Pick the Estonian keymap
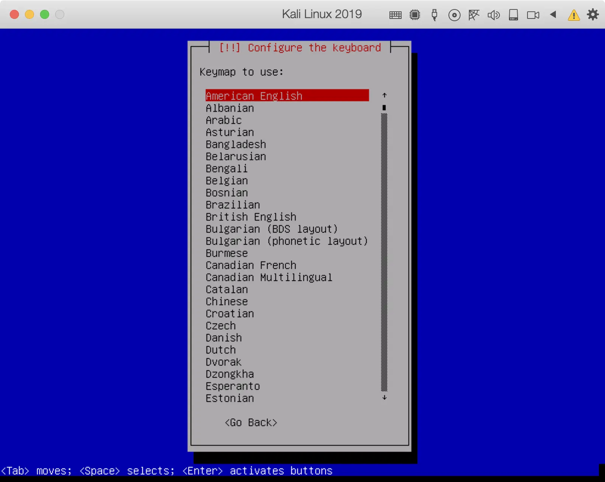The image size is (605, 482). click(x=287, y=398)
